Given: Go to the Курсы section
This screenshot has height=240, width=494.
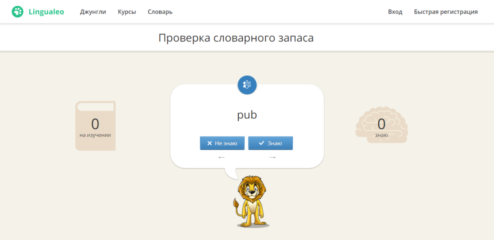Looking at the screenshot, I should pyautogui.click(x=127, y=12).
